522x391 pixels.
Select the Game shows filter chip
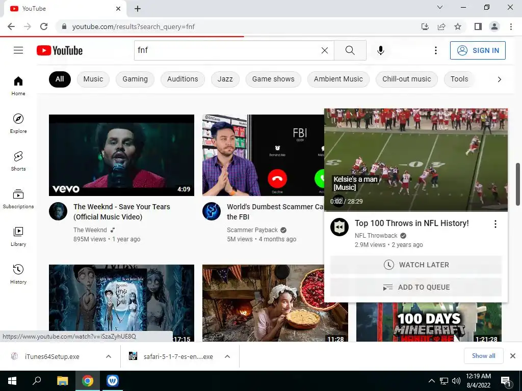point(273,79)
